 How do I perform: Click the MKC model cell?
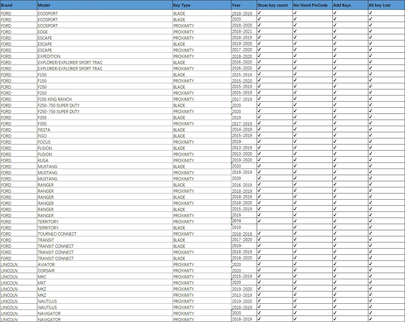[105, 277]
